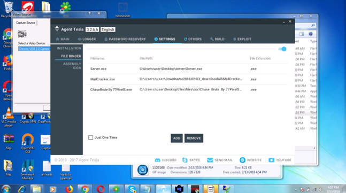Switch to the LOGGER tab
Image resolution: width=346 pixels, height=193 pixels.
(87, 39)
